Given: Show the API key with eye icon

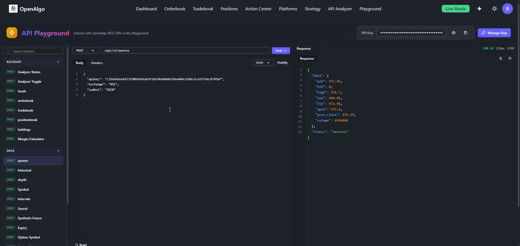Looking at the screenshot, I should (454, 33).
